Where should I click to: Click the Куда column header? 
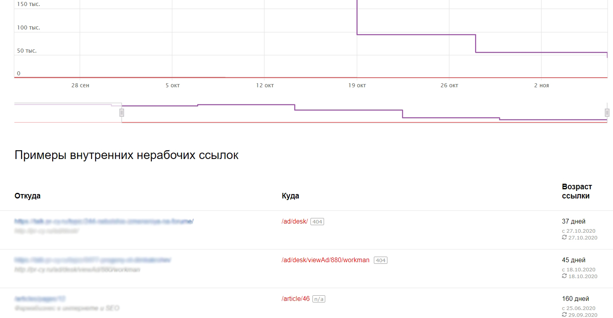tap(290, 196)
